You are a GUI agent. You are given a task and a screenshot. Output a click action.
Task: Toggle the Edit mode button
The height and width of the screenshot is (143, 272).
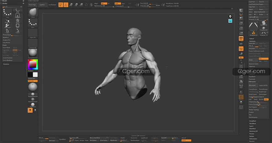(x=61, y=5)
